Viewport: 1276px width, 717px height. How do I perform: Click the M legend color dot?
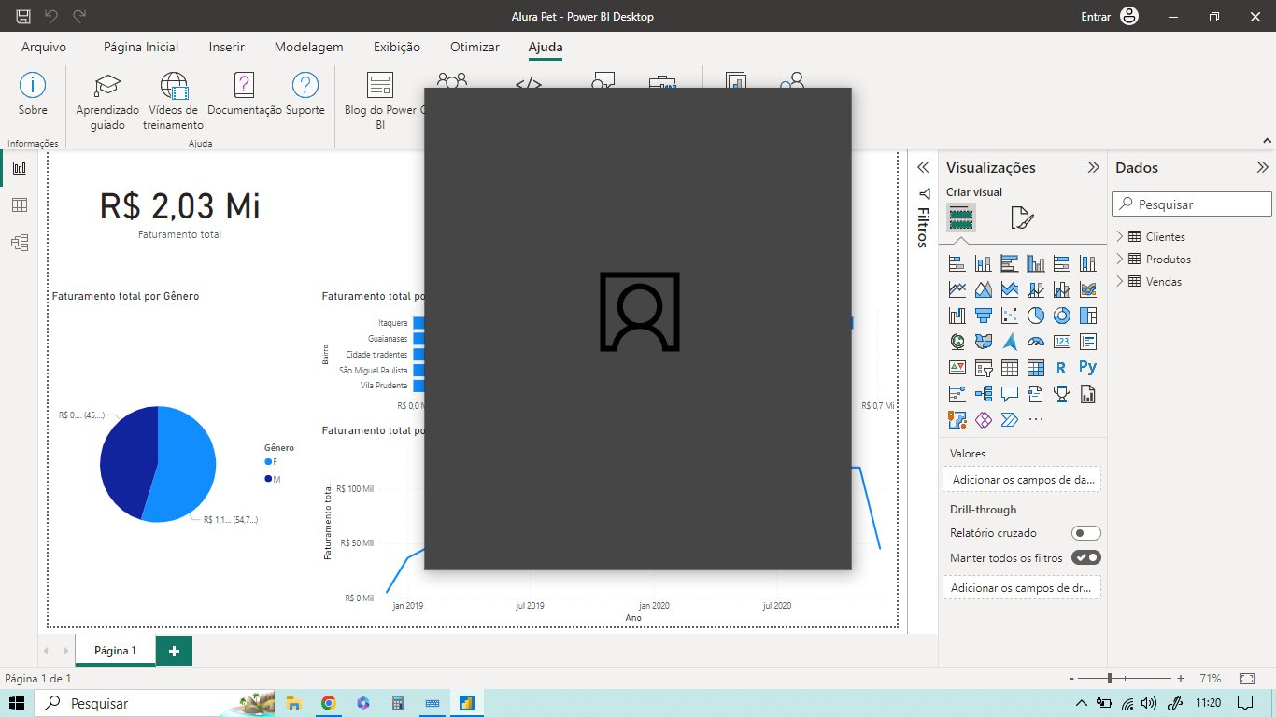pyautogui.click(x=268, y=478)
